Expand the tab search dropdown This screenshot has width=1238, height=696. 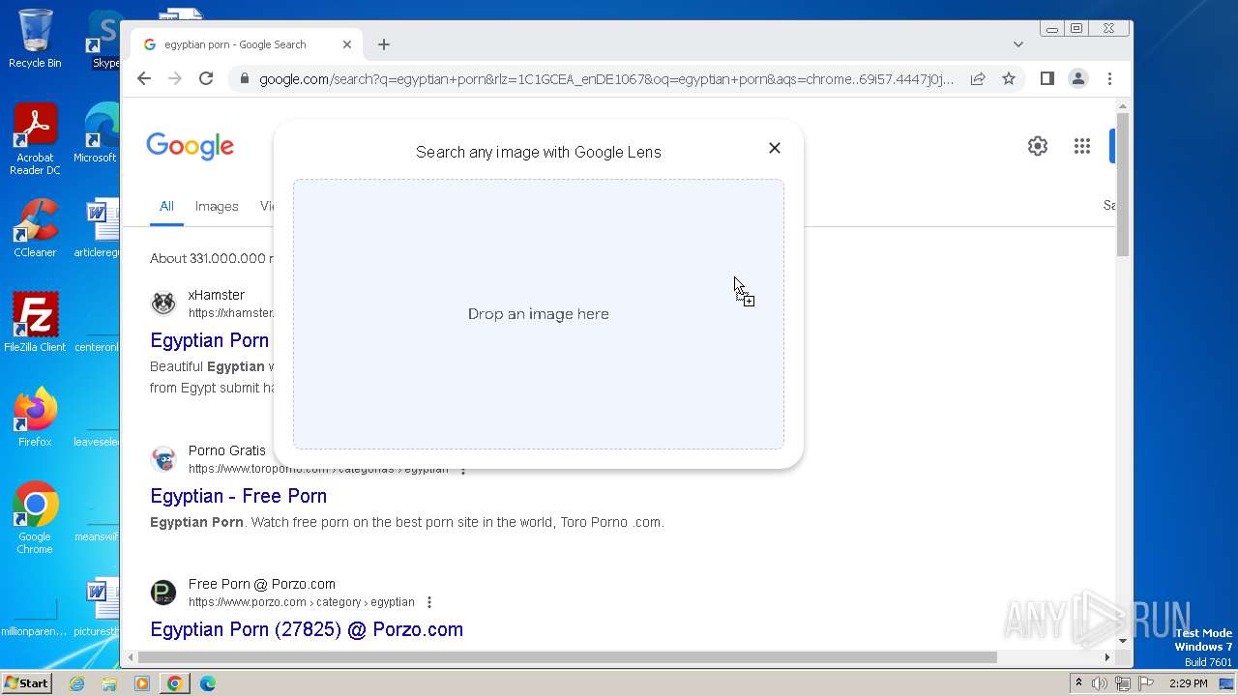(x=1018, y=44)
